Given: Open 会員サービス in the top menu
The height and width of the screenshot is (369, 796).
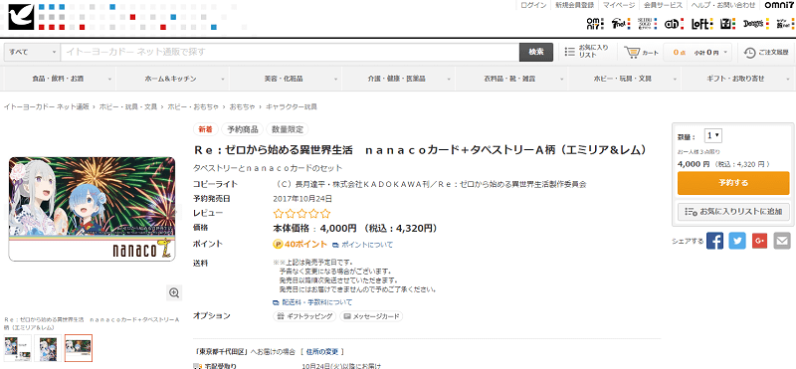Looking at the screenshot, I should tap(663, 5).
